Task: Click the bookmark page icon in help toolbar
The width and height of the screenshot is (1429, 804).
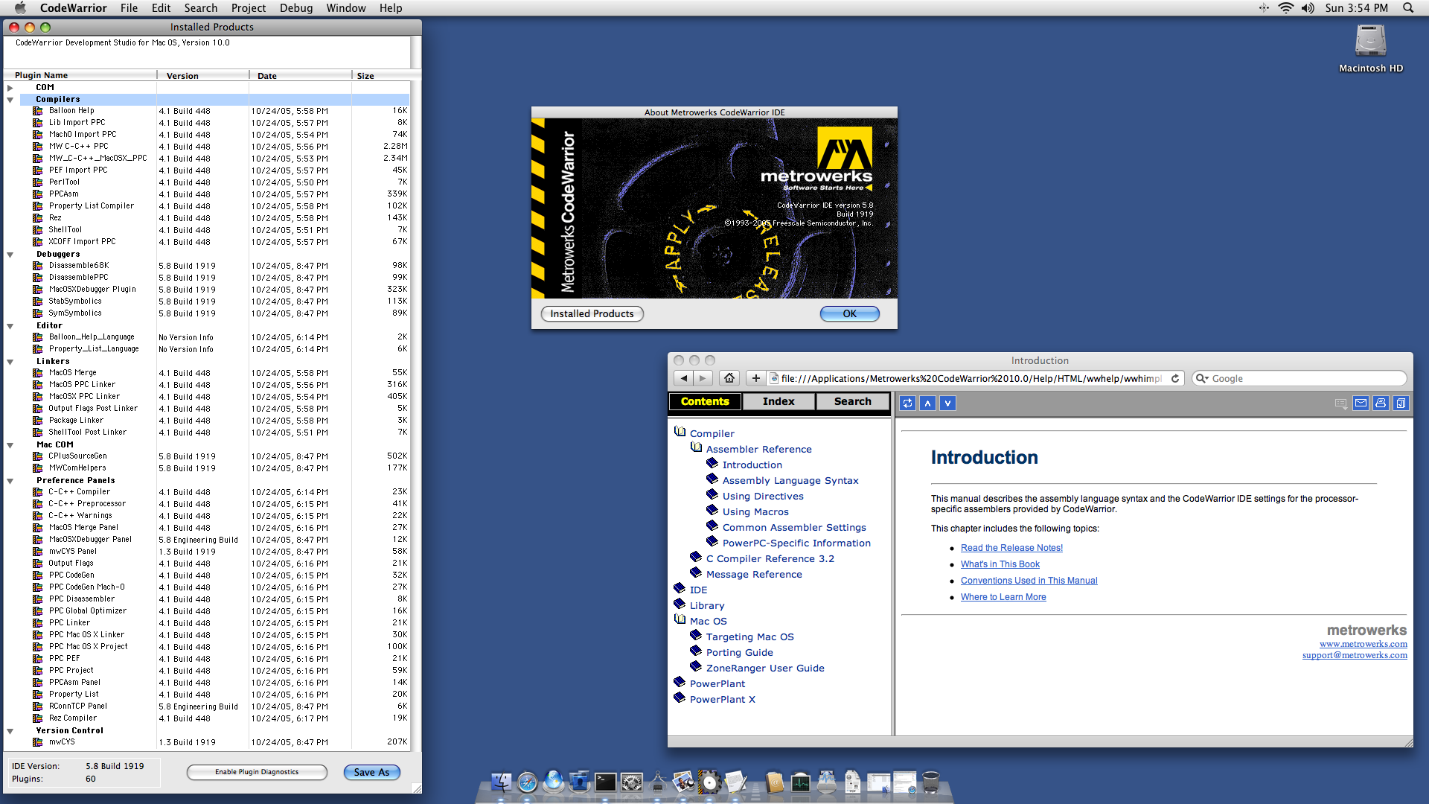Action: (1401, 403)
